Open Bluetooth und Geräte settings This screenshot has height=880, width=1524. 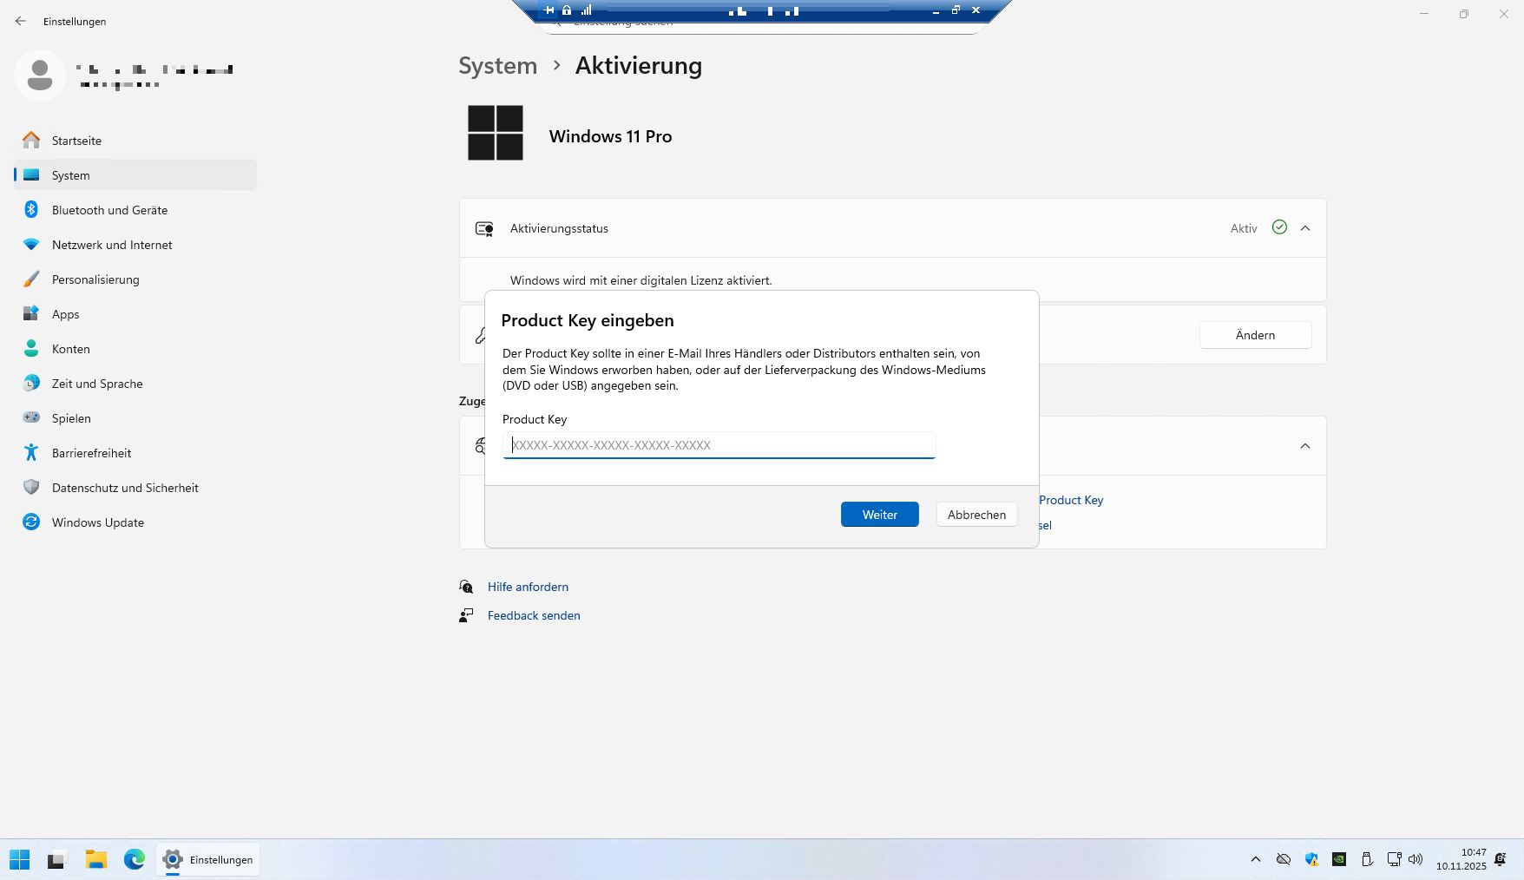click(109, 210)
